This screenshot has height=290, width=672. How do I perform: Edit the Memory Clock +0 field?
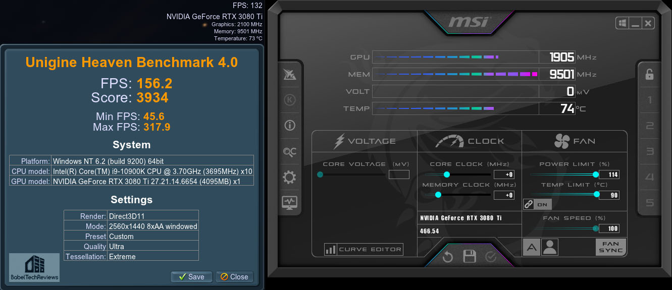tap(504, 195)
